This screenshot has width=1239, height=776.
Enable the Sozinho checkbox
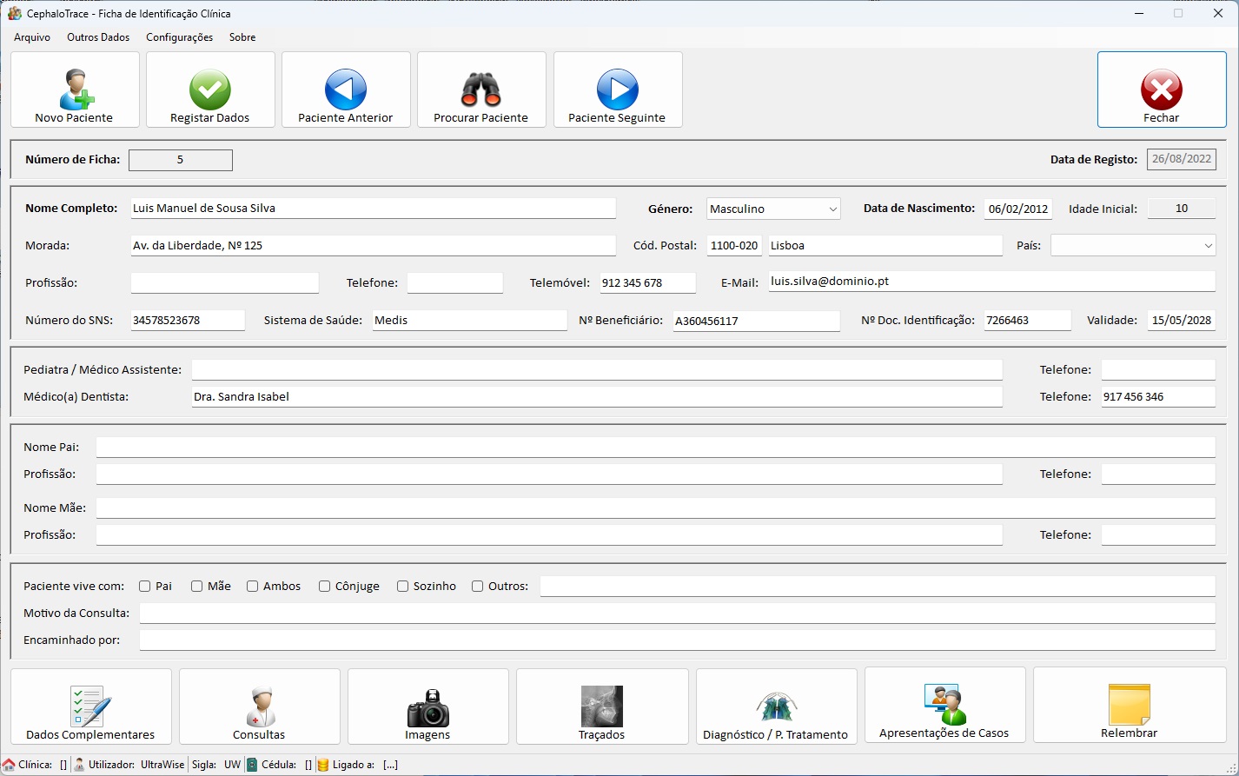[403, 587]
